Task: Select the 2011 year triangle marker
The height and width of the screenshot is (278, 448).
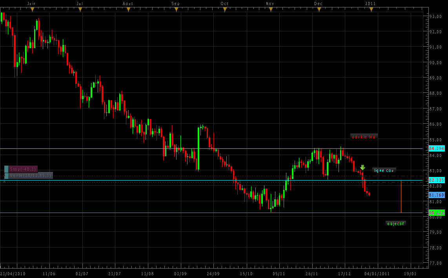Action: (371, 10)
